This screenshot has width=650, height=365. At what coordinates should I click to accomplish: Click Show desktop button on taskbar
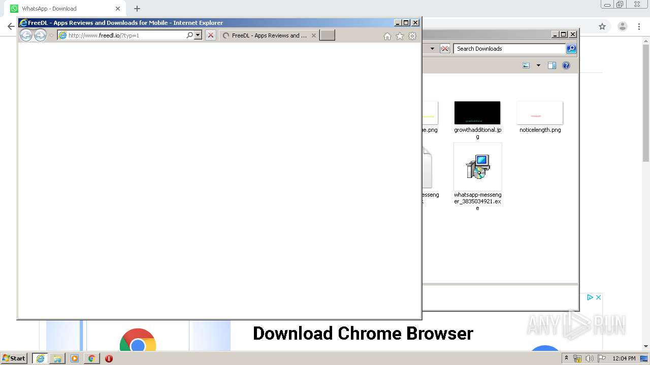644,358
